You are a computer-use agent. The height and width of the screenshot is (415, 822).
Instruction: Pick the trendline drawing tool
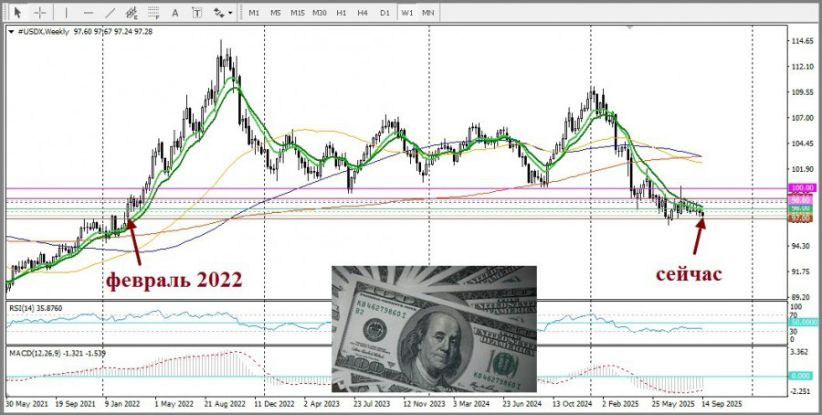click(x=111, y=13)
